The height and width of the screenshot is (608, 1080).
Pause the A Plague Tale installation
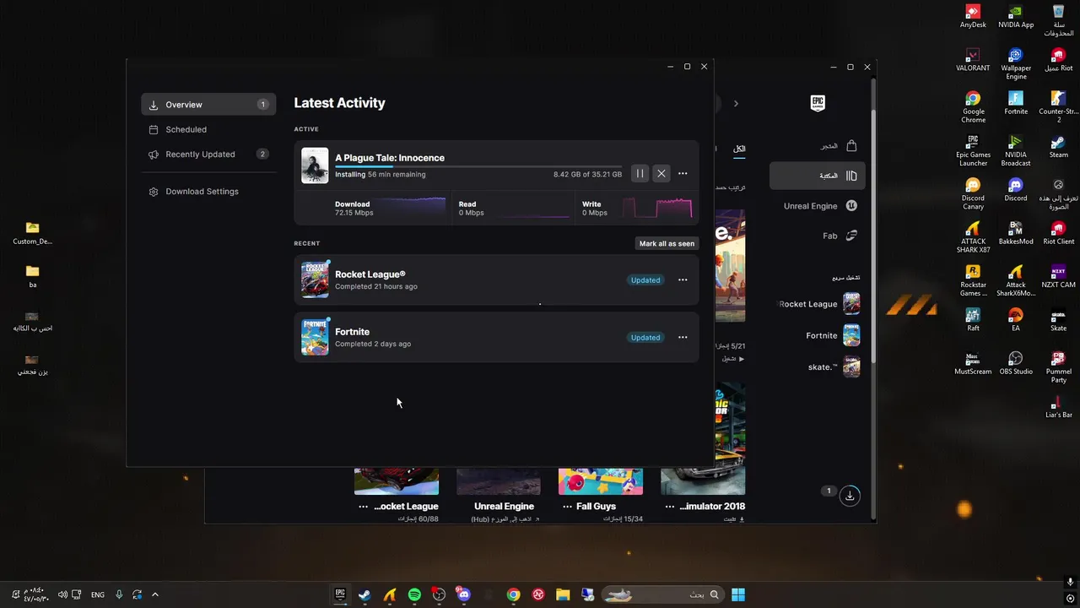pos(640,173)
